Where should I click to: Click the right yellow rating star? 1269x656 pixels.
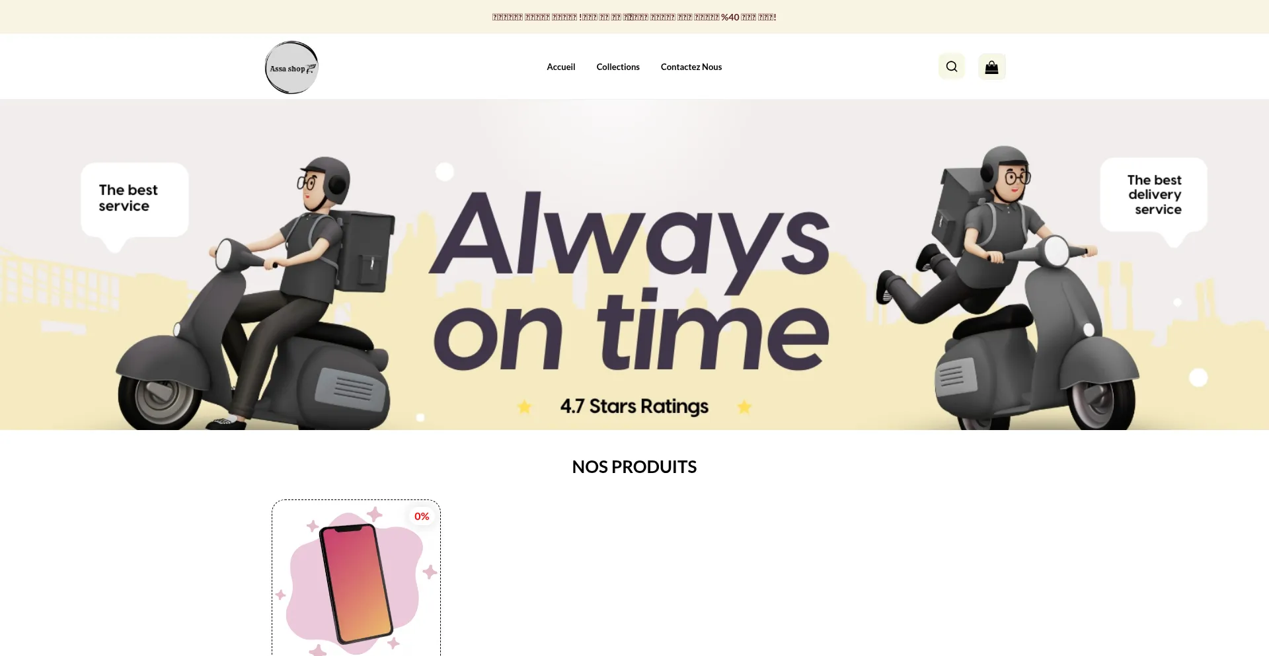click(x=744, y=407)
